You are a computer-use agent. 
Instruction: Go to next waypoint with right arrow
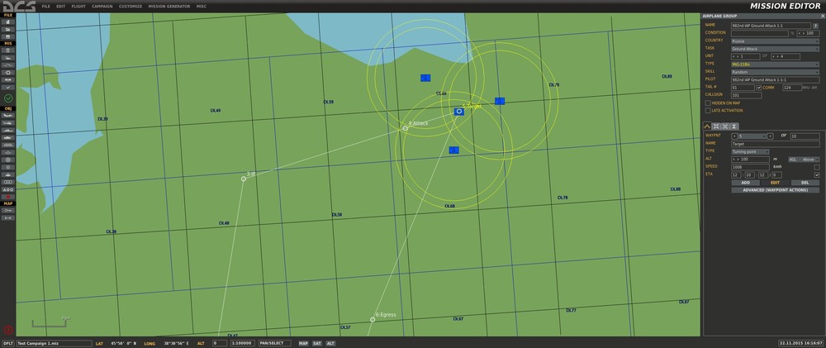770,136
